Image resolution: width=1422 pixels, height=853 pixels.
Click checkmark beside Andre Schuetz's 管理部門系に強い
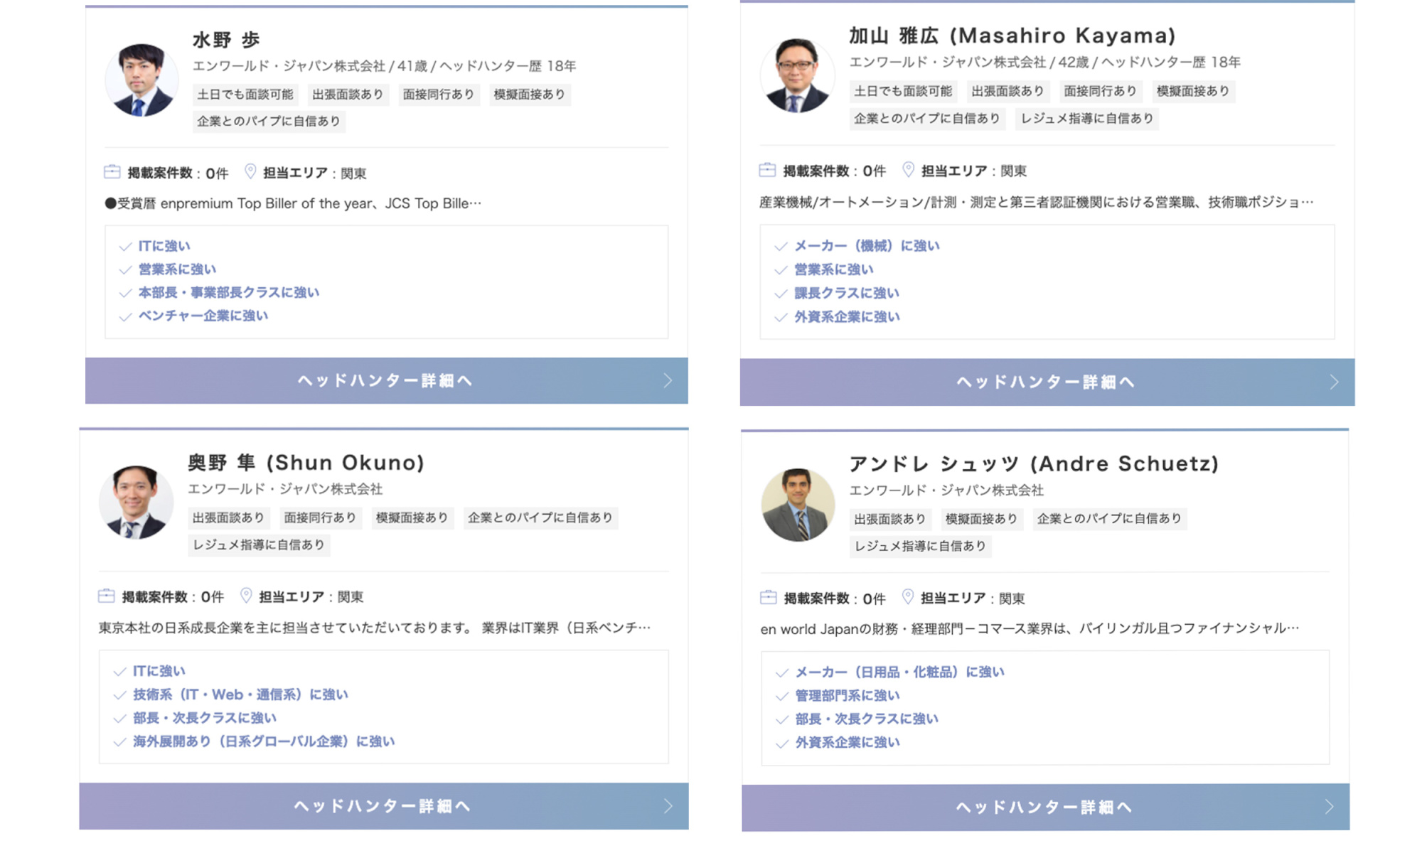click(781, 697)
